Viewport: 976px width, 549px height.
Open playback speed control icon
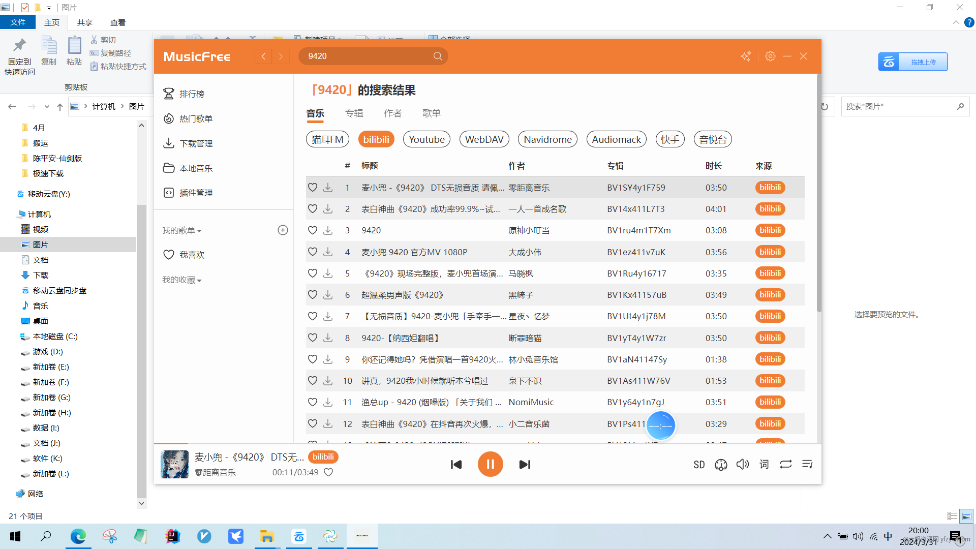coord(721,465)
